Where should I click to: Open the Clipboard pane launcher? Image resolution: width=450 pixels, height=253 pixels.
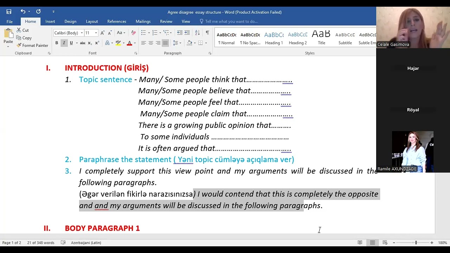coord(49,53)
